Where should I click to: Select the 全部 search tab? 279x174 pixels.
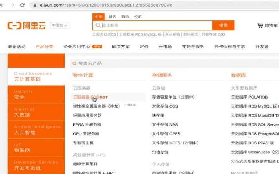(x=98, y=17)
